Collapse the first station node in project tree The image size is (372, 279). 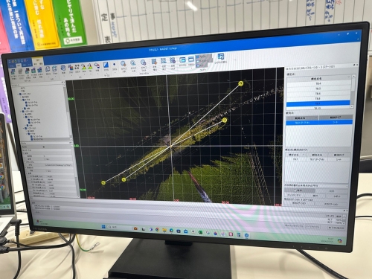[x=18, y=94]
